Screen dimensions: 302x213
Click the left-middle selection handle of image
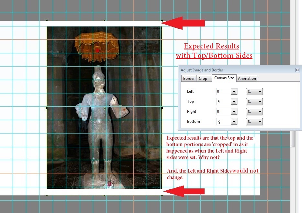click(47, 108)
